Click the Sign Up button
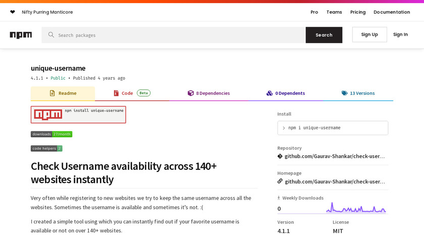The height and width of the screenshot is (238, 424). (369, 34)
